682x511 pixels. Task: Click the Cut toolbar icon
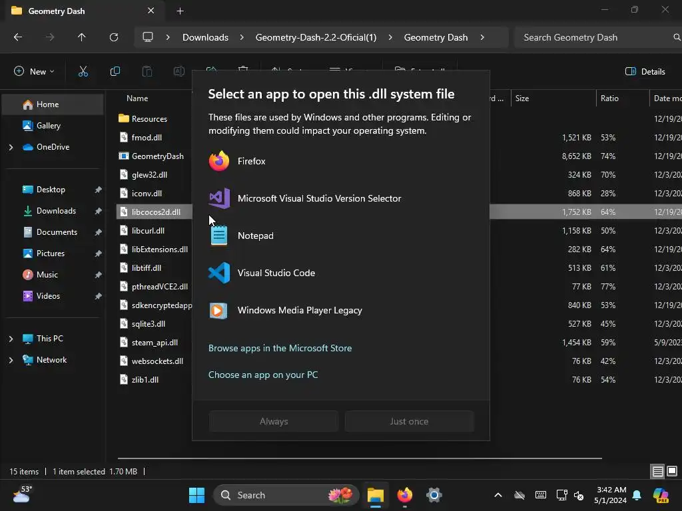(83, 71)
